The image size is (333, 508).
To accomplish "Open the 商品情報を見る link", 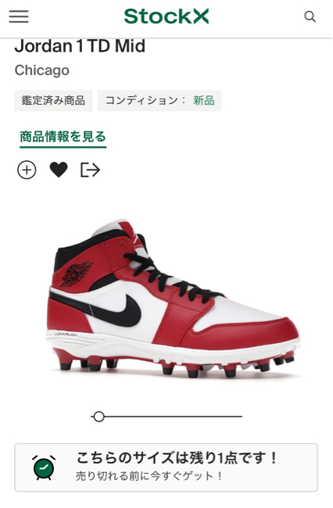I will (x=63, y=137).
